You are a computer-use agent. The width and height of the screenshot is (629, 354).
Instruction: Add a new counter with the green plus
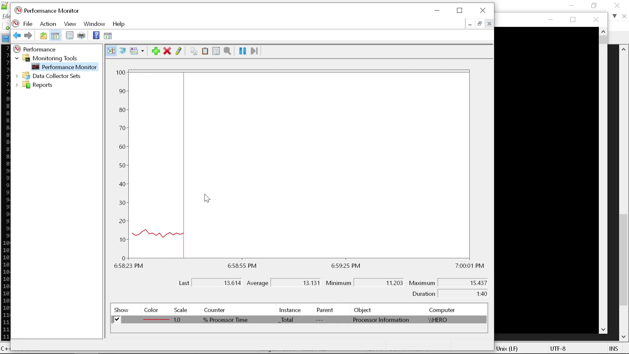click(156, 51)
